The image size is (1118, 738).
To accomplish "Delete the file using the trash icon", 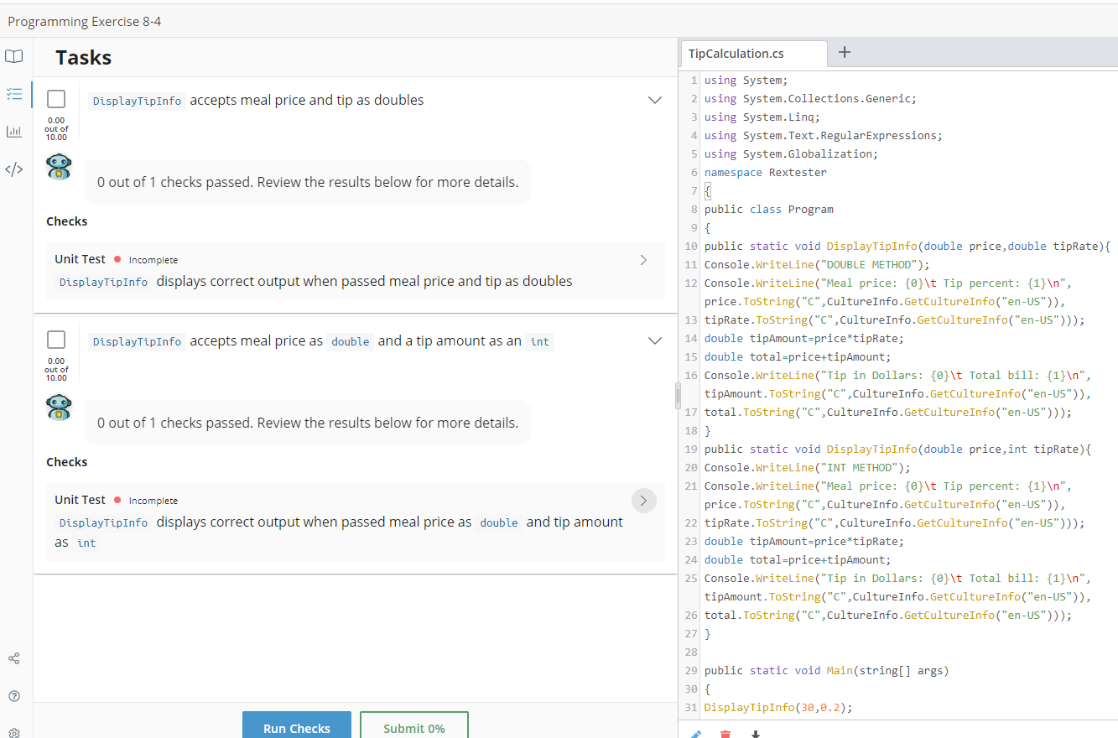I will (725, 733).
